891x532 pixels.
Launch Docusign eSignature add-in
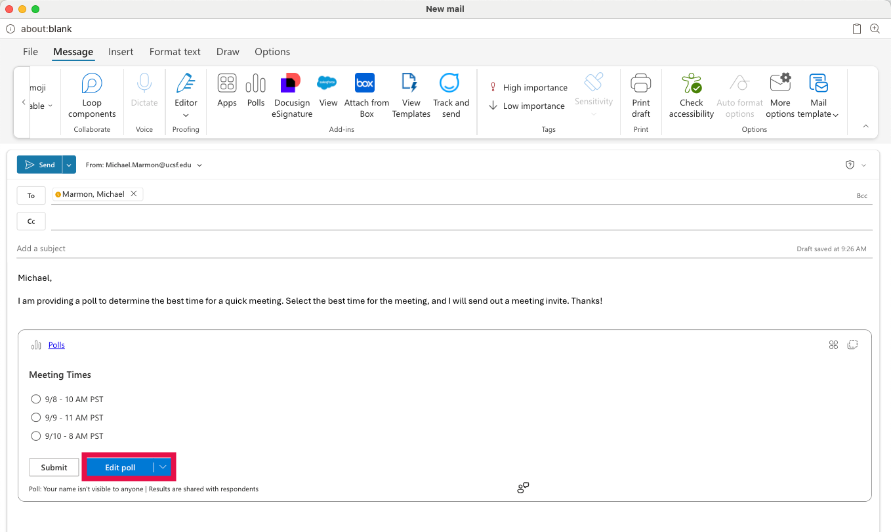(291, 96)
